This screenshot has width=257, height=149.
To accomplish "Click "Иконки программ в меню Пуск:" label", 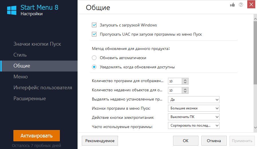I will coord(121,109).
